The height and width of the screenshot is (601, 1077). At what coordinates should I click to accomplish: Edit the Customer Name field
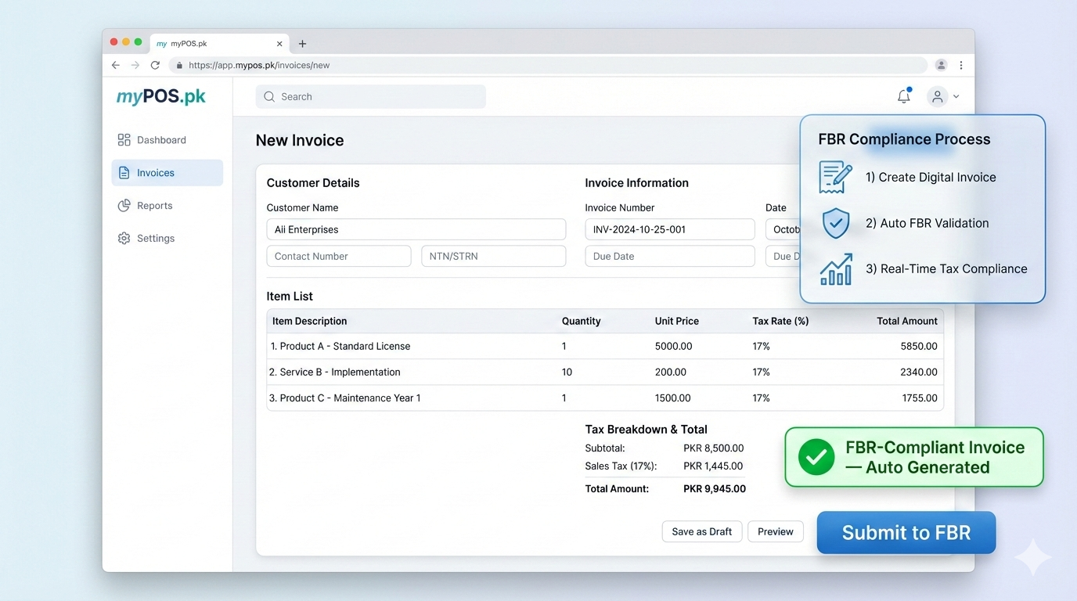click(x=416, y=229)
